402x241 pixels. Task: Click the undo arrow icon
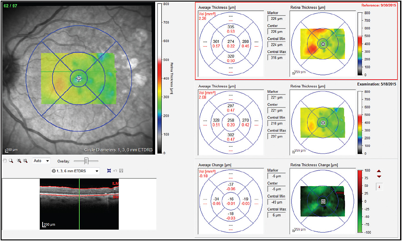pos(115,171)
